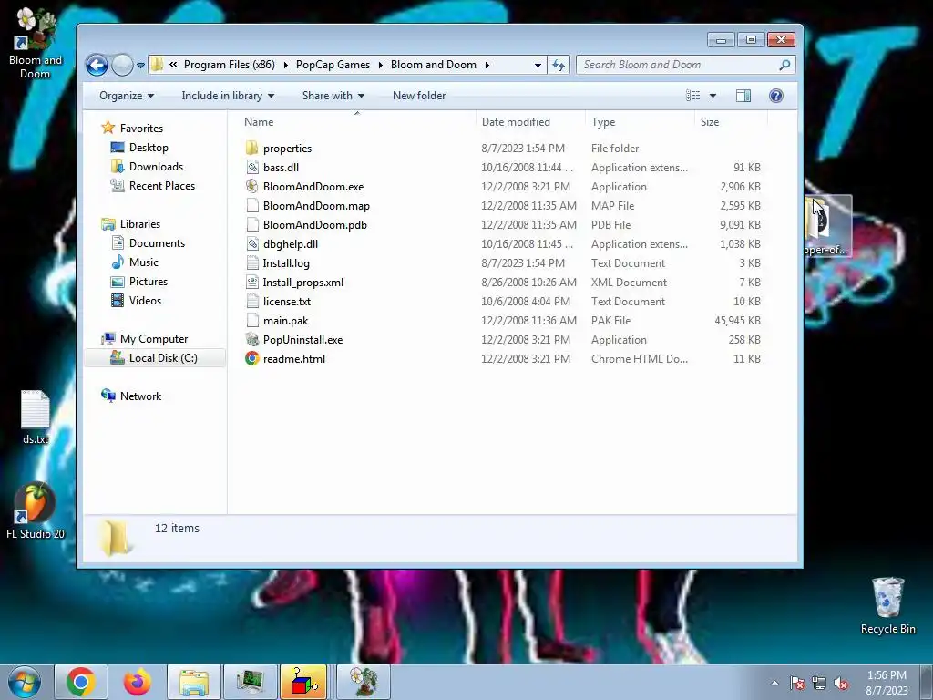
Task: Open recent pages dropdown beside Forward button
Action: pyautogui.click(x=140, y=66)
